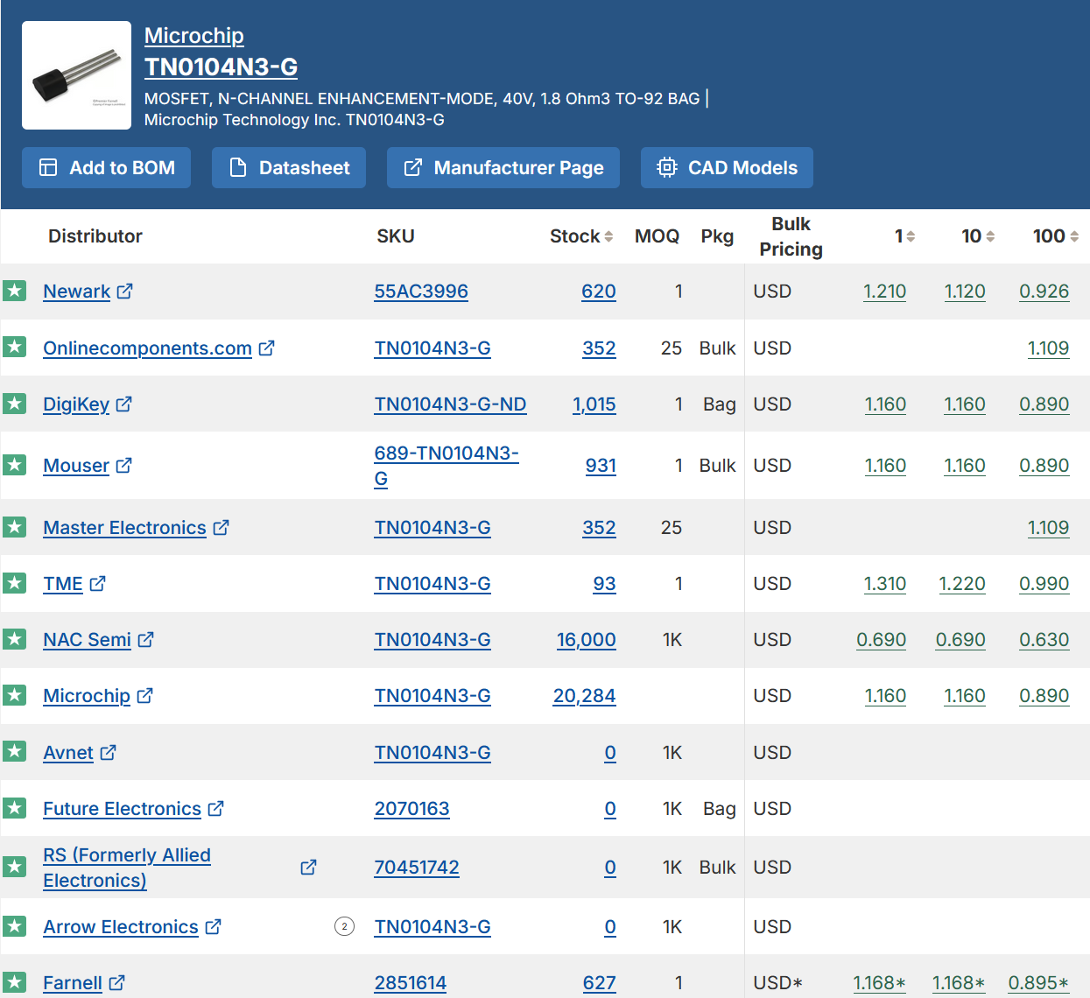
Task: Open the Master Electronics distributor link
Action: (x=125, y=528)
